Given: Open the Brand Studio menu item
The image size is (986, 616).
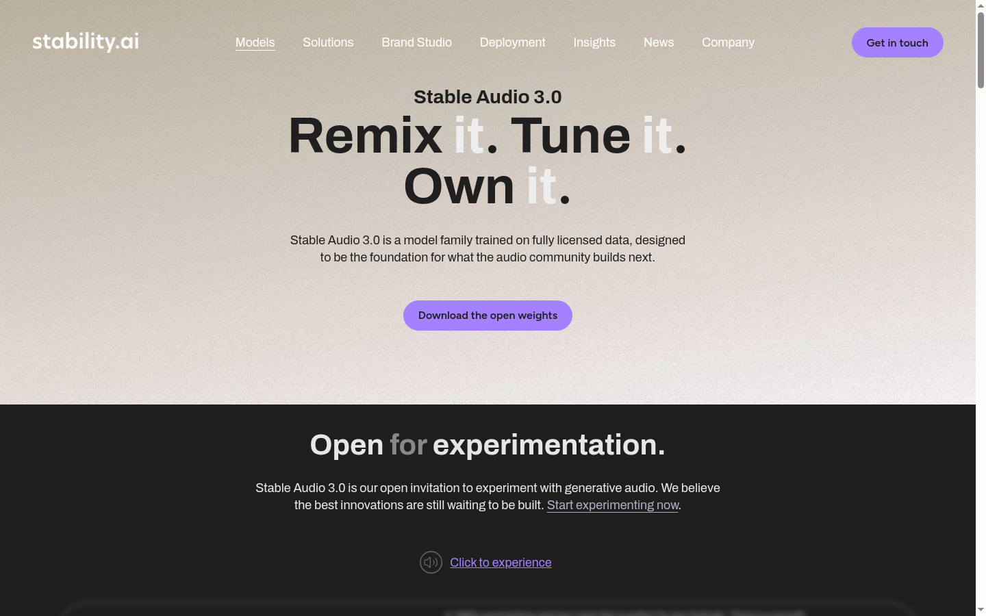Looking at the screenshot, I should coord(416,42).
